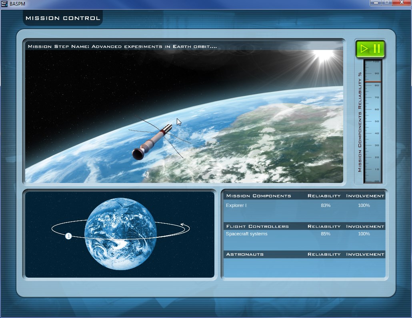Click the Mission Step Name caption
Screen dimensions: 412x318
[122, 46]
